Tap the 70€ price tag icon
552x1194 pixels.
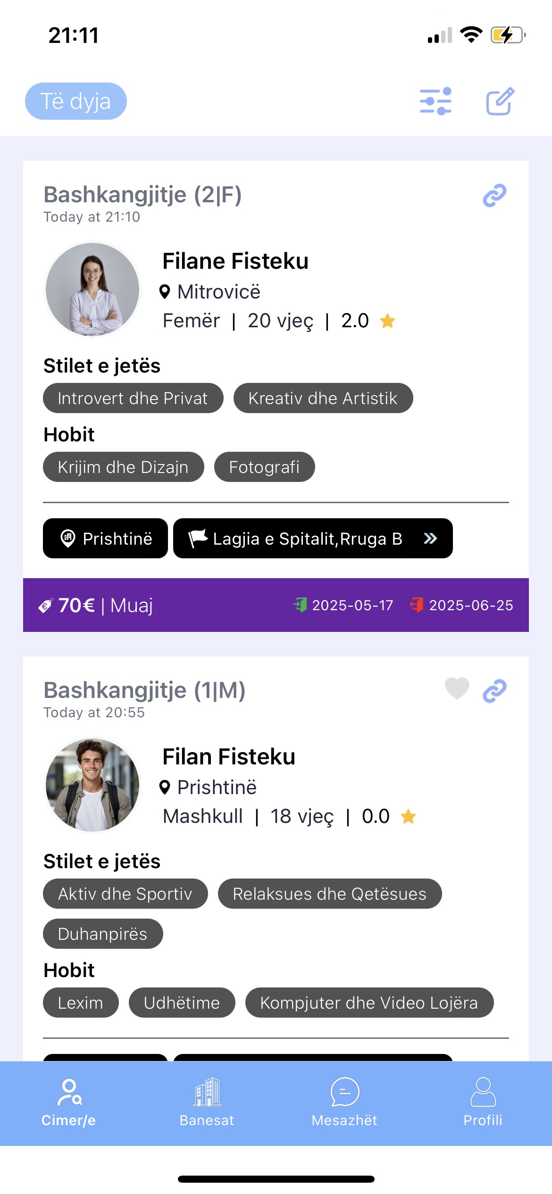click(45, 605)
